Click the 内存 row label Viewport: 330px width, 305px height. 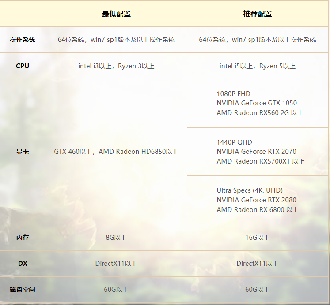(23, 238)
